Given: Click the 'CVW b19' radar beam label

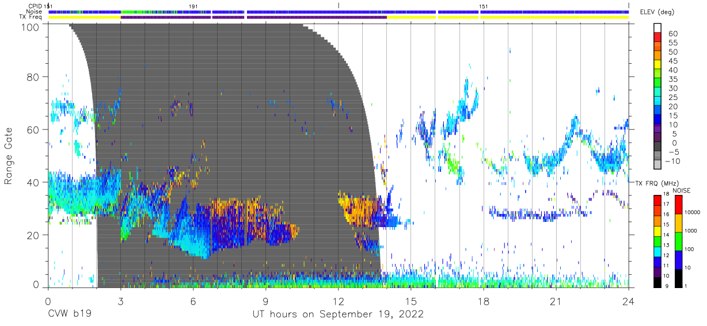Looking at the screenshot, I should click(70, 315).
